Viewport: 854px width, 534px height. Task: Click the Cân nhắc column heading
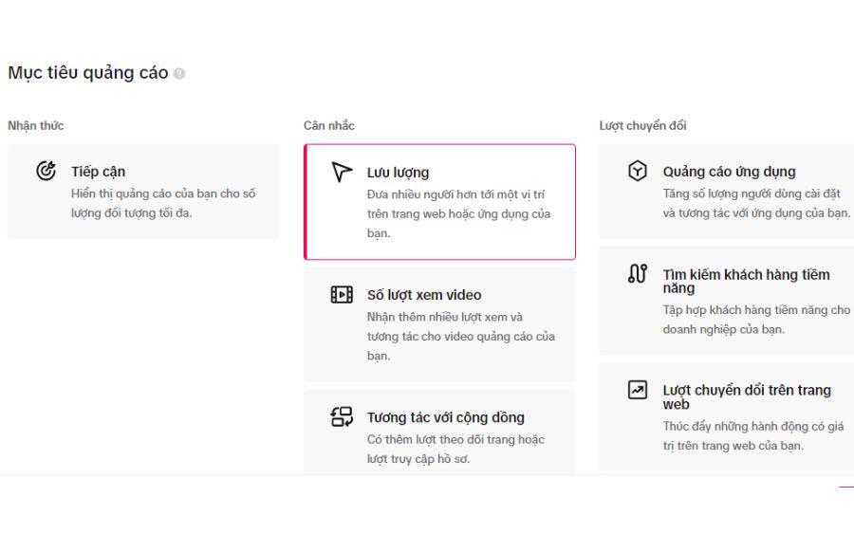329,125
